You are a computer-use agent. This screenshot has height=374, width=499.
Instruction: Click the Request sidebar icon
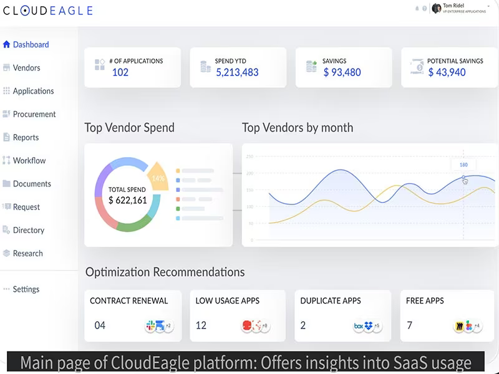6,207
